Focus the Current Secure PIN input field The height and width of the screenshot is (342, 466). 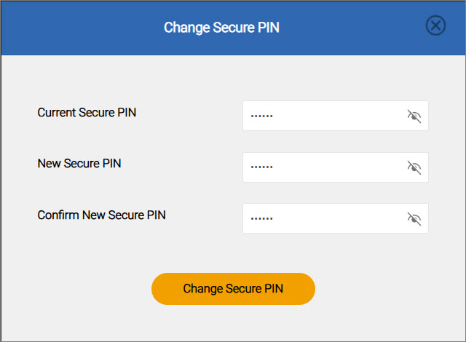tap(336, 116)
